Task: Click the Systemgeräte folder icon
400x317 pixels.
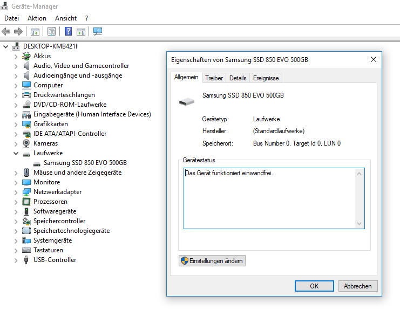Action: click(26, 240)
